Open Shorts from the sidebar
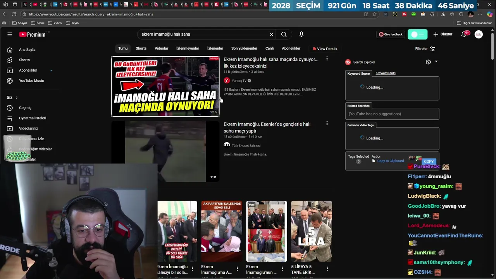This screenshot has width=496, height=279. pyautogui.click(x=24, y=60)
